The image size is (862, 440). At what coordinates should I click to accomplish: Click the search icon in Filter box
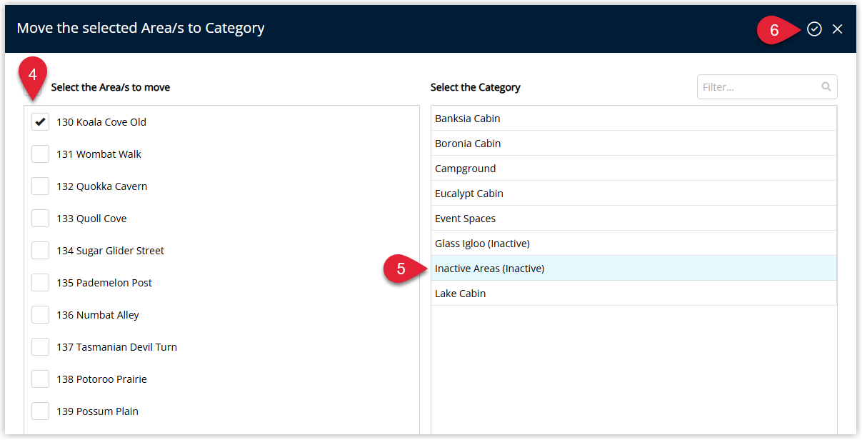tap(826, 87)
